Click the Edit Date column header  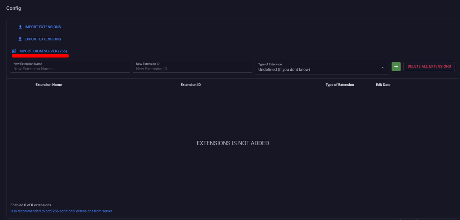[383, 85]
